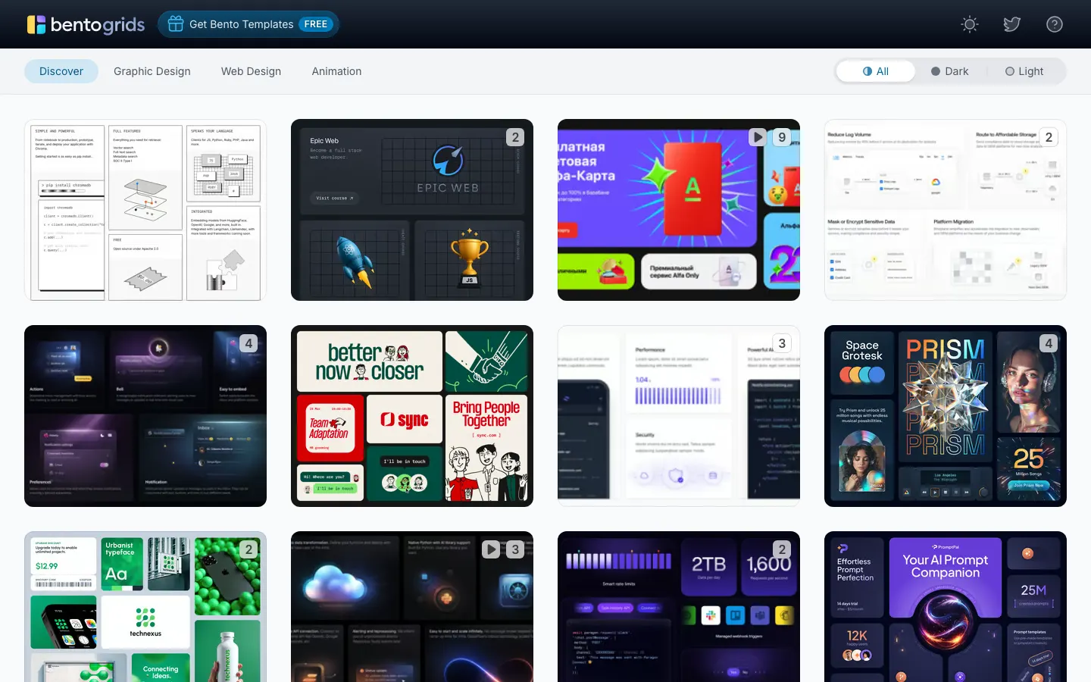Filter bentos by Dark theme

(950, 71)
